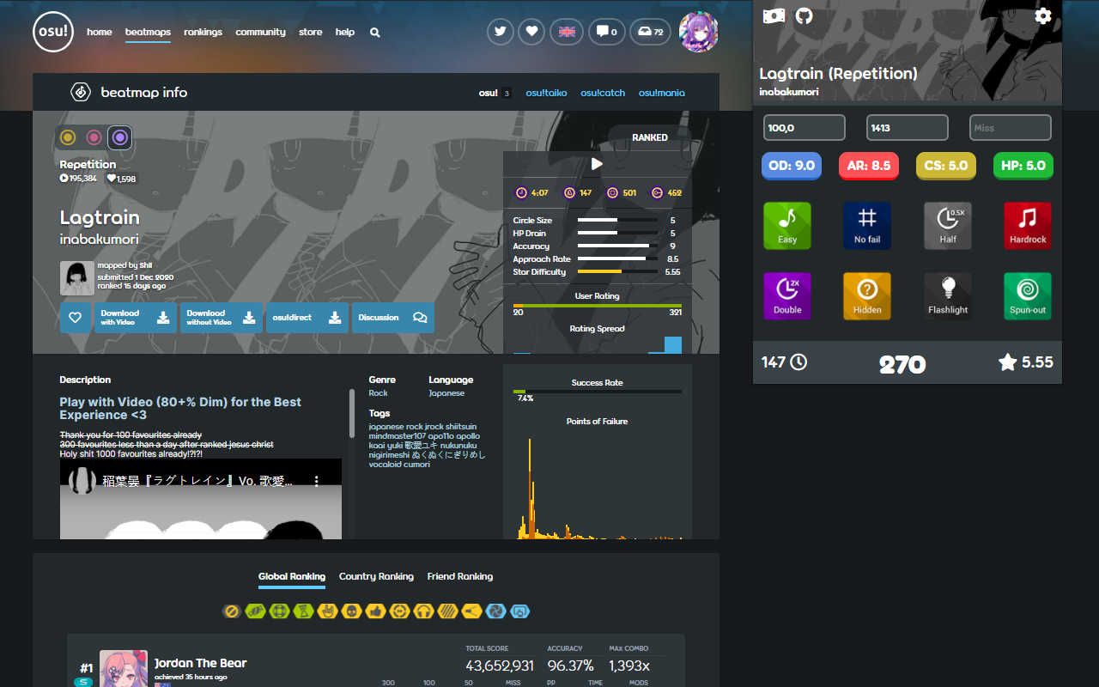Click the osu!direct download button

pos(307,318)
